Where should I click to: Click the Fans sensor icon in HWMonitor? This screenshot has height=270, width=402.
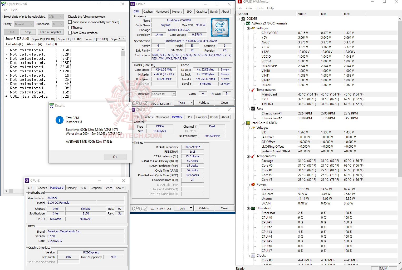(x=253, y=108)
